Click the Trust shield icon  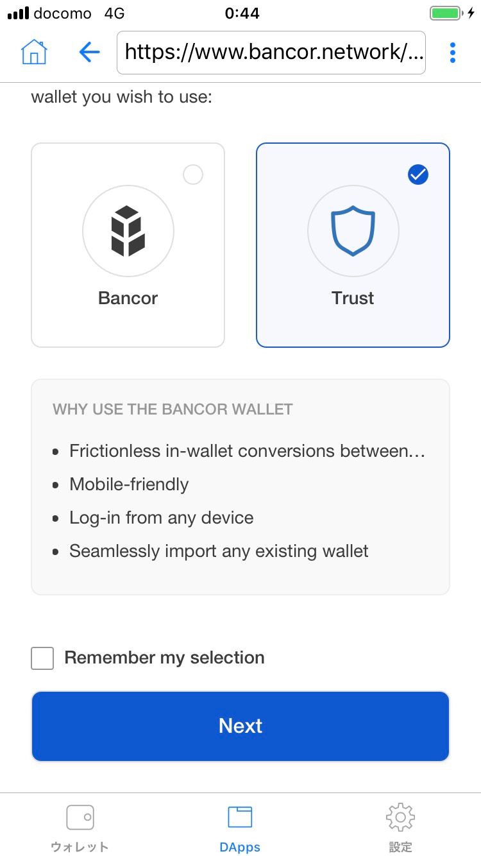(x=353, y=231)
